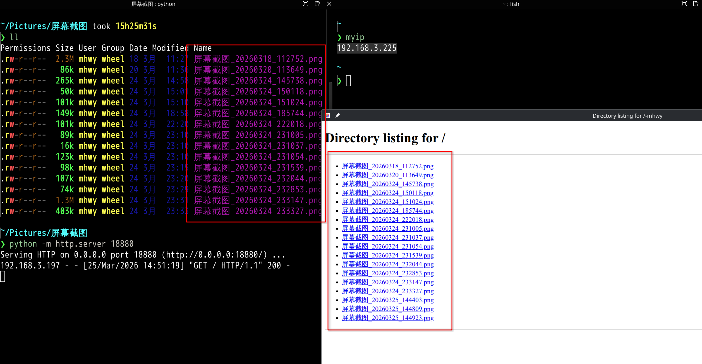Screen dimensions: 702x364
Task: Click the browser app icon in Directory listing titlebar
Action: (x=328, y=115)
